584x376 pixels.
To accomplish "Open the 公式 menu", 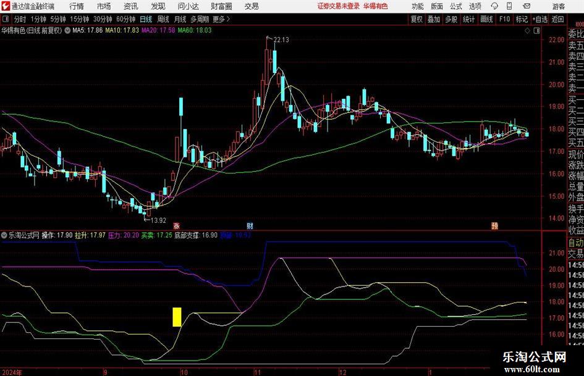I will (455, 6).
